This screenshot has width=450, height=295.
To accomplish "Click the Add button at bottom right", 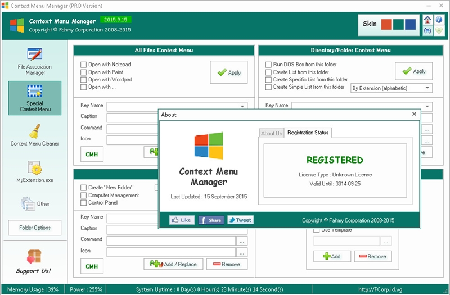I will (x=332, y=256).
